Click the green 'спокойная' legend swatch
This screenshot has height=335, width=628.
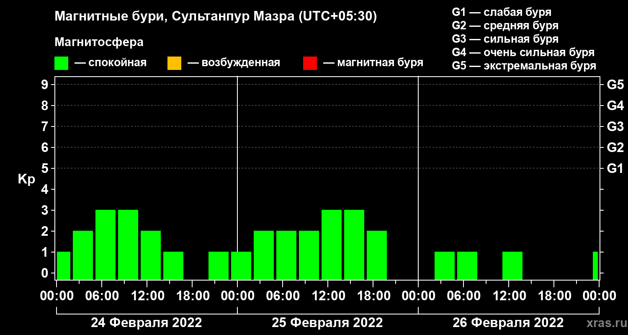click(62, 63)
